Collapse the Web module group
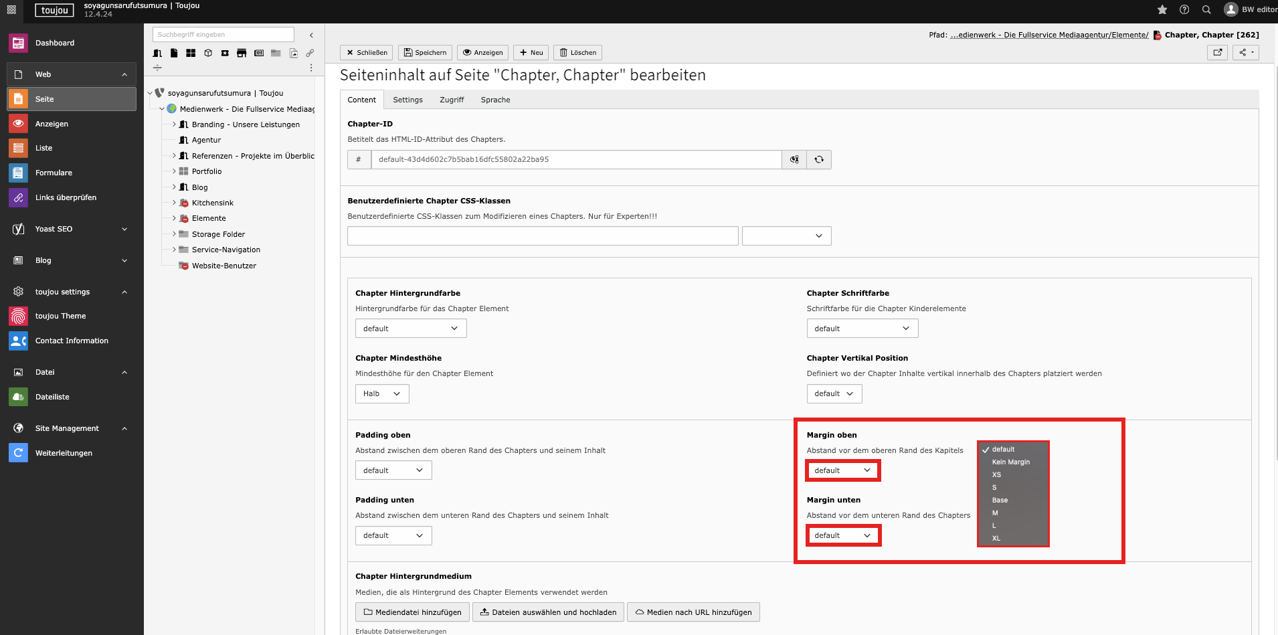This screenshot has width=1278, height=635. (x=124, y=74)
